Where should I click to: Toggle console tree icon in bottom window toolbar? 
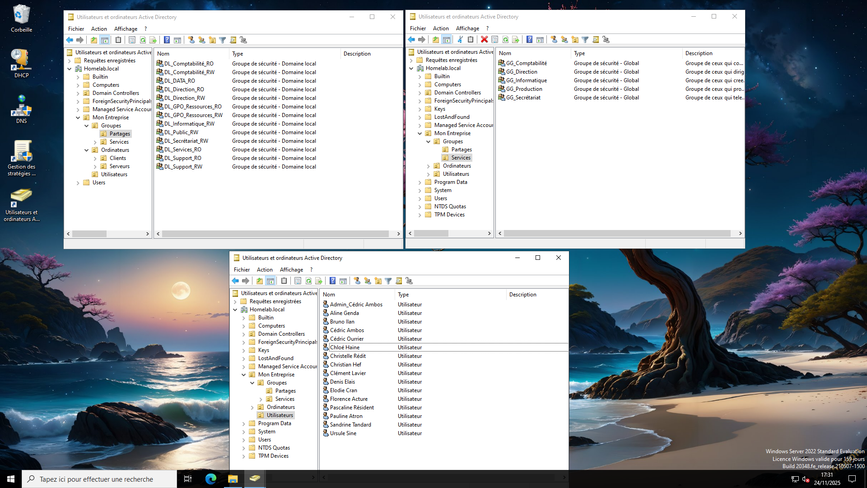pyautogui.click(x=270, y=281)
